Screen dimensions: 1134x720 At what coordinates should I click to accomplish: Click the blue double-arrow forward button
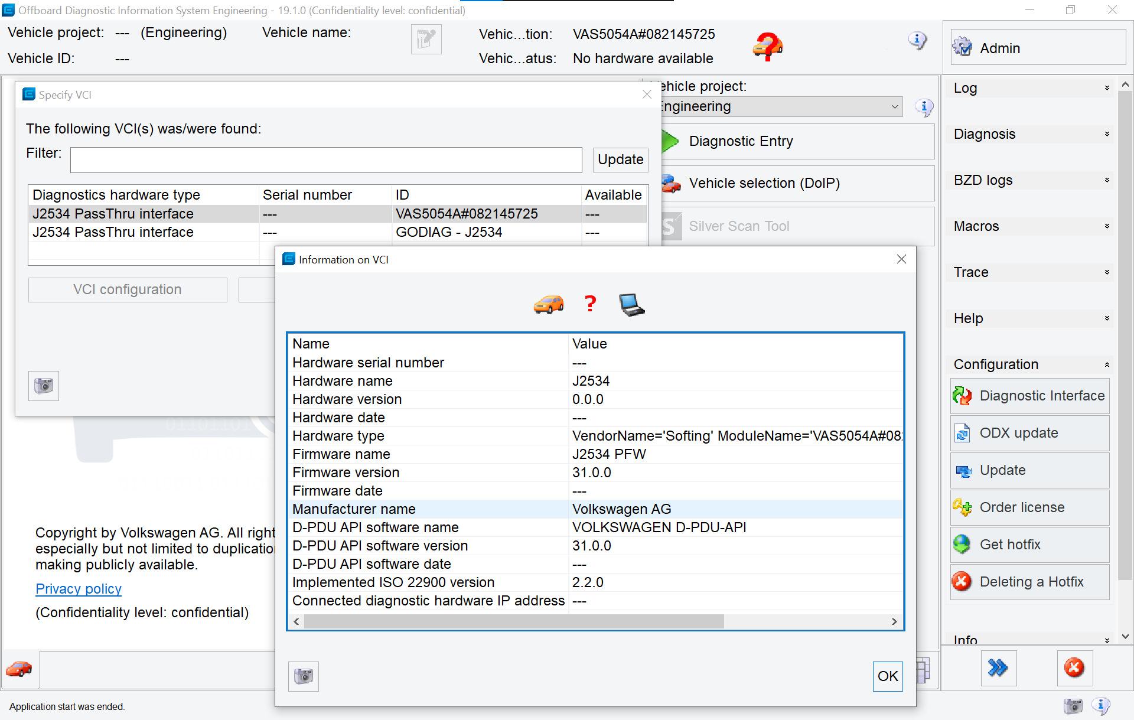coord(998,668)
